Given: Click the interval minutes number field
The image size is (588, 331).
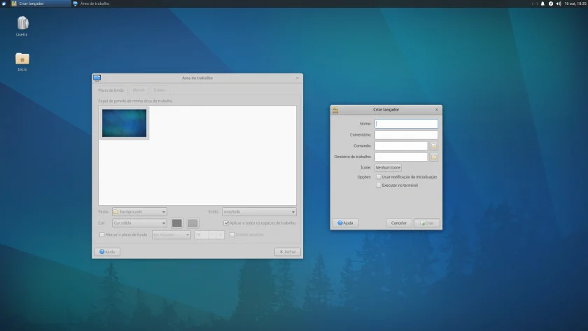Looking at the screenshot, I should pyautogui.click(x=202, y=234).
